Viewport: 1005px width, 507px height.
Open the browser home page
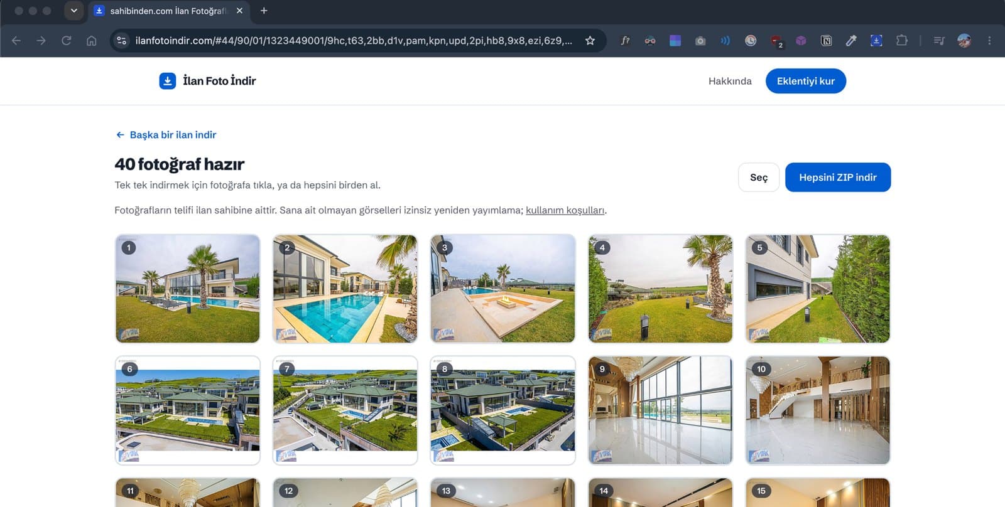click(x=92, y=41)
